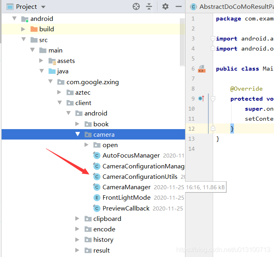The width and height of the screenshot is (274, 257).
Task: Hide the Project panel with minus icon
Action: pyautogui.click(x=179, y=7)
